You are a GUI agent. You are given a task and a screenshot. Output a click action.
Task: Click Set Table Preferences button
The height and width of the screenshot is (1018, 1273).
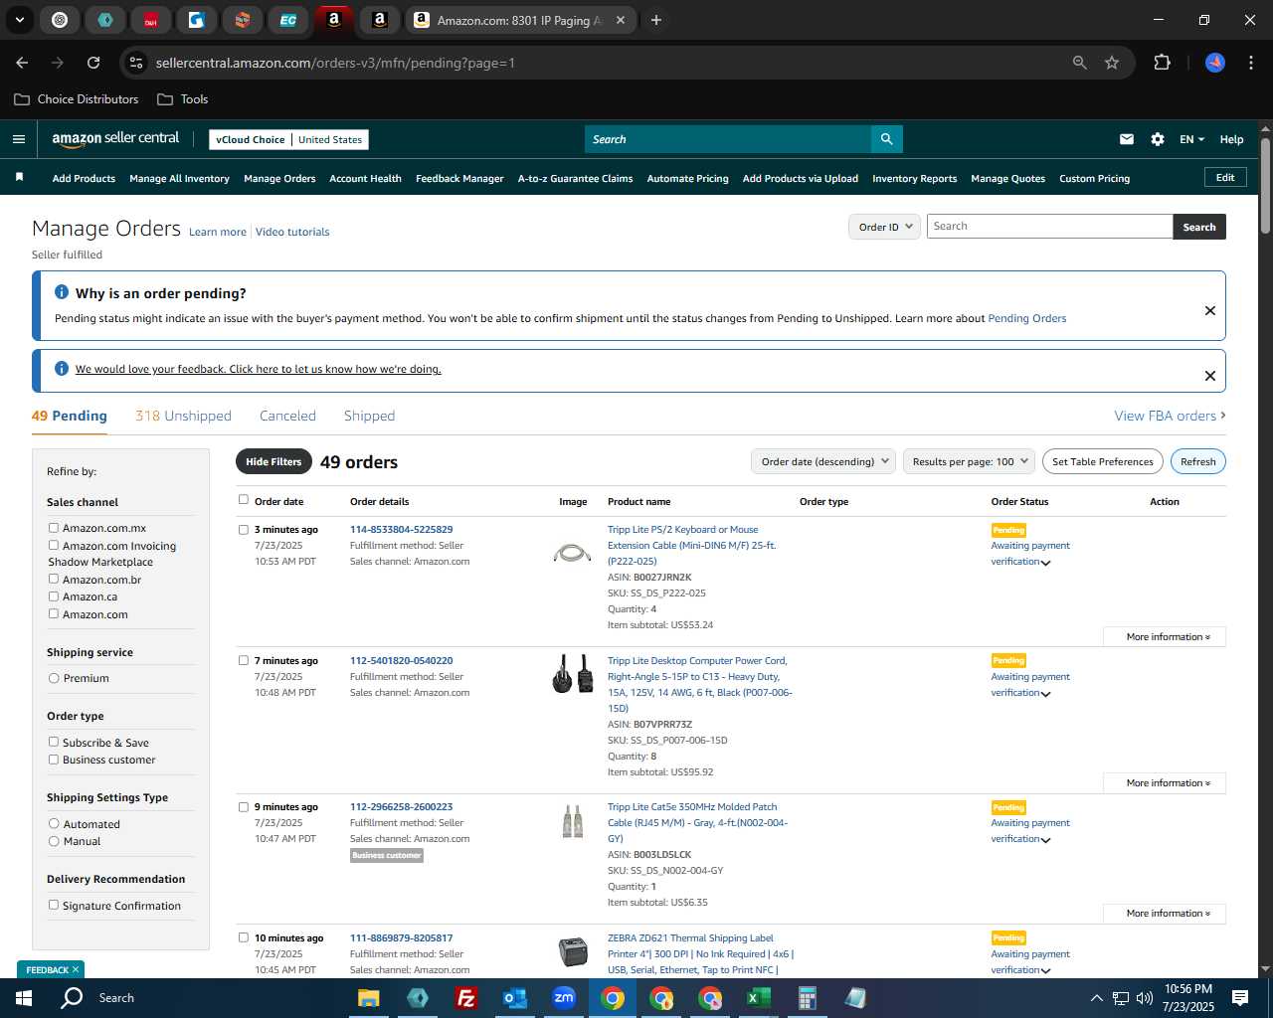(1102, 461)
